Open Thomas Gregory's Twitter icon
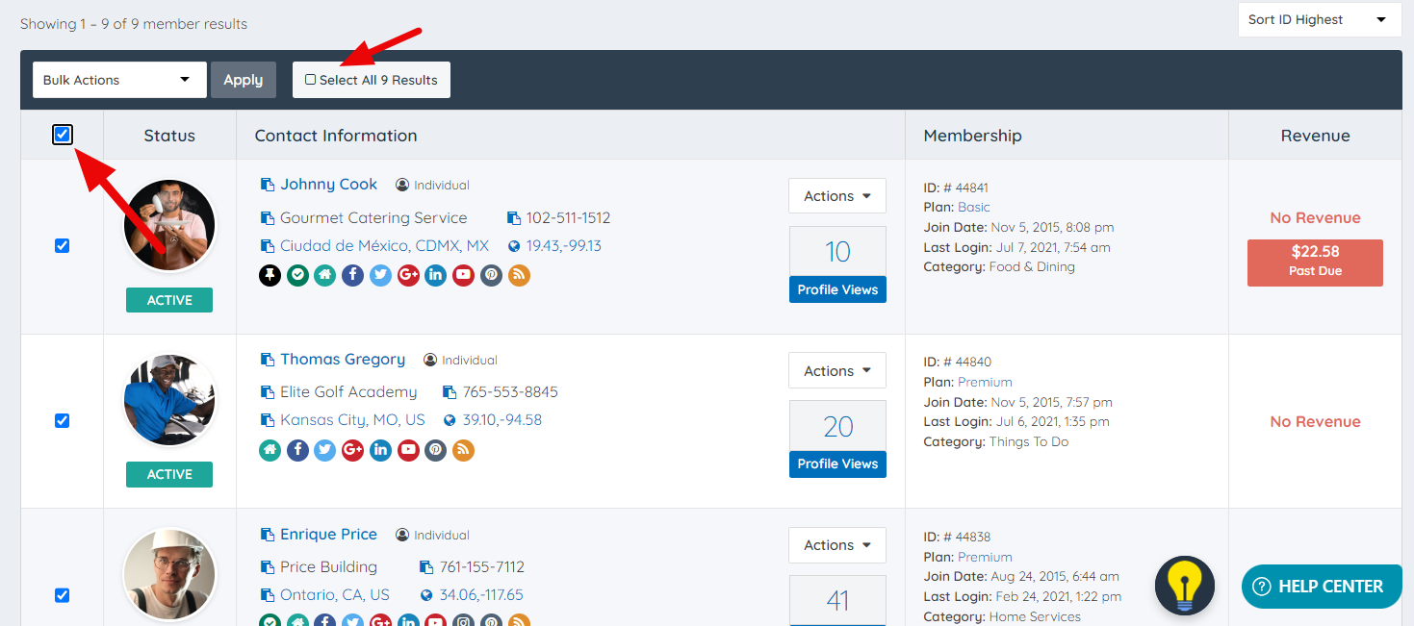 (x=325, y=450)
